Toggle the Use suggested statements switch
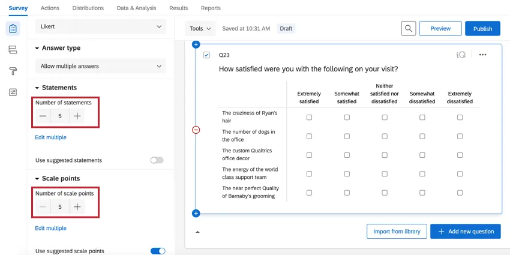The height and width of the screenshot is (255, 510). tap(157, 160)
